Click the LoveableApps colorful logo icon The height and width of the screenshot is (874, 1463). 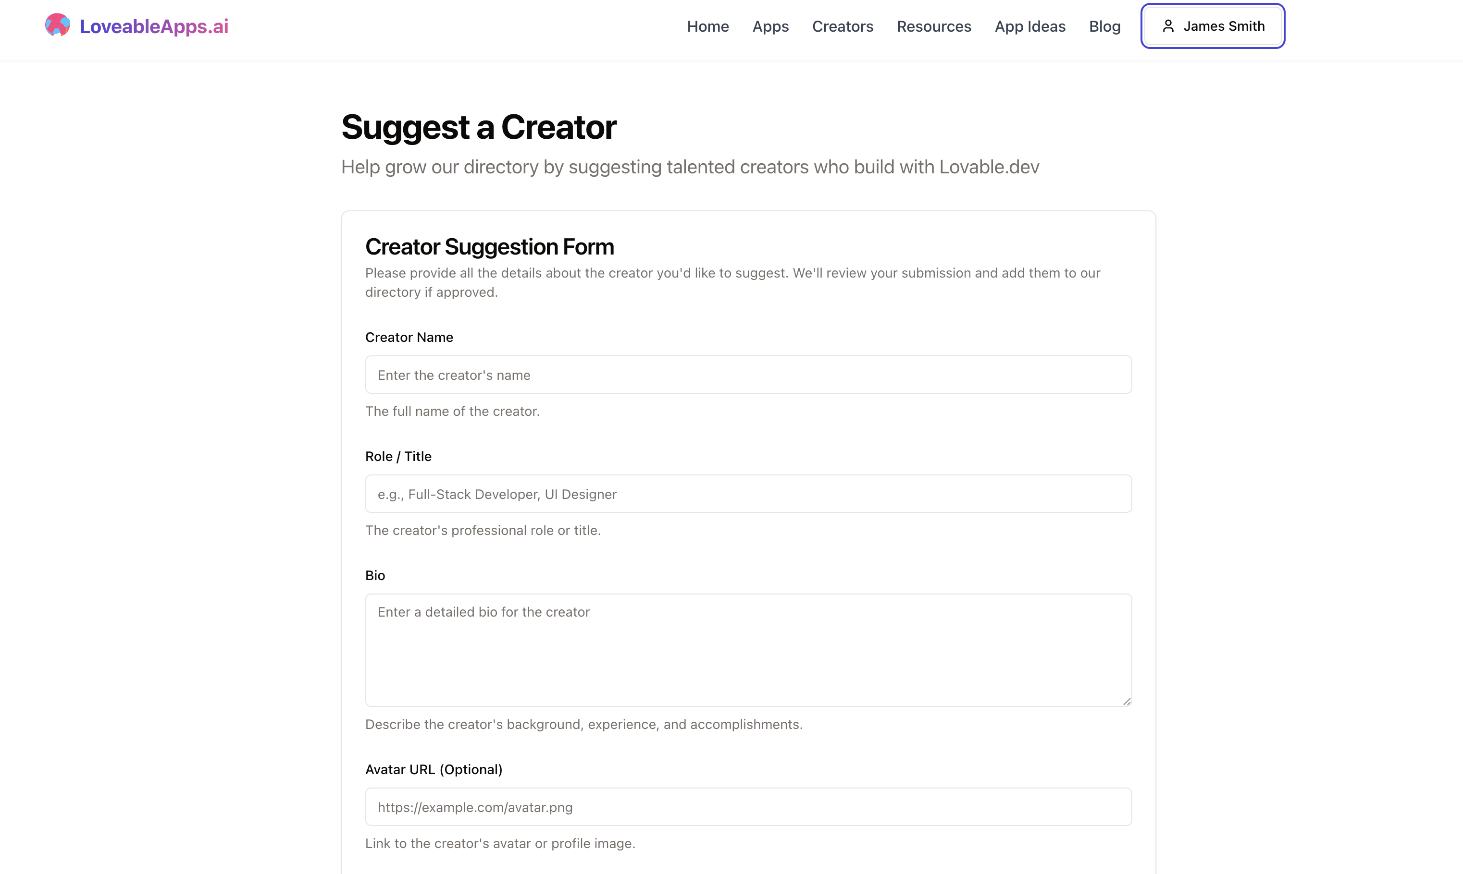click(57, 25)
